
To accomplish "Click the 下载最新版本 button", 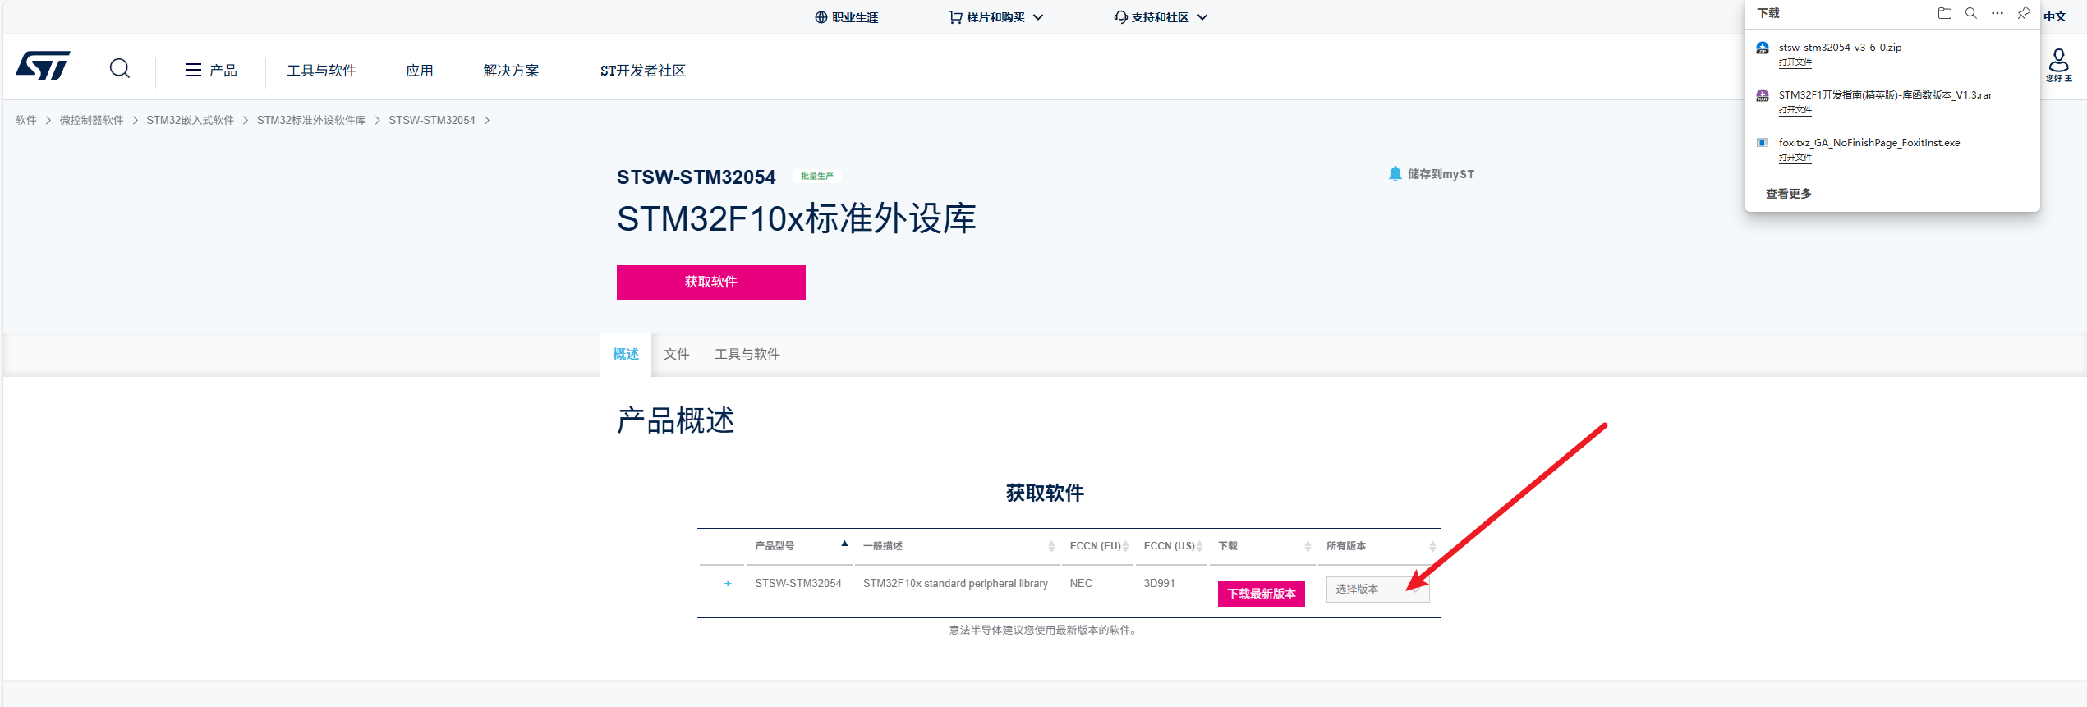I will point(1262,594).
